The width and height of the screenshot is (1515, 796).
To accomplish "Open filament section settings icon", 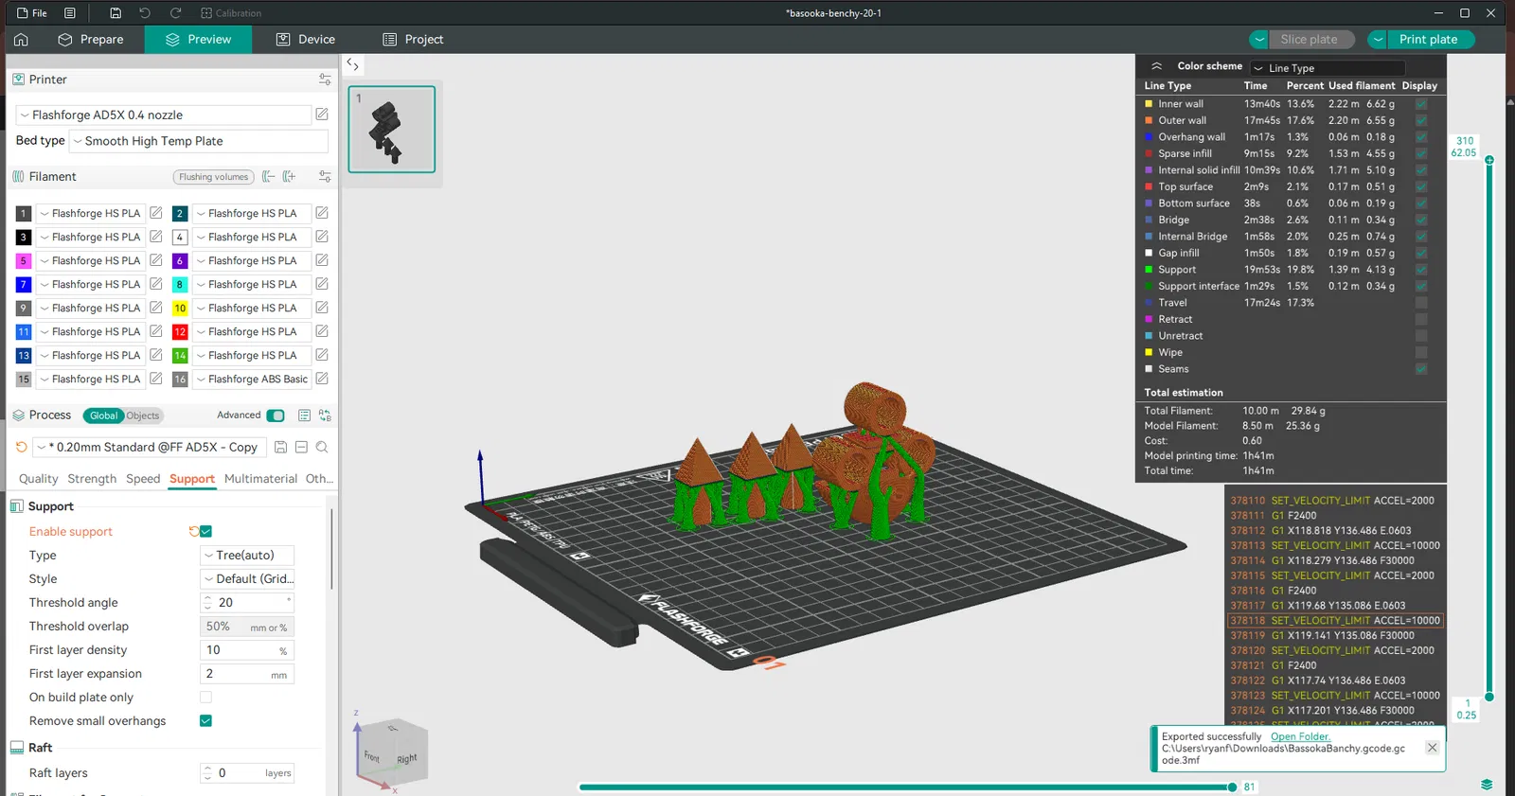I will [x=325, y=177].
